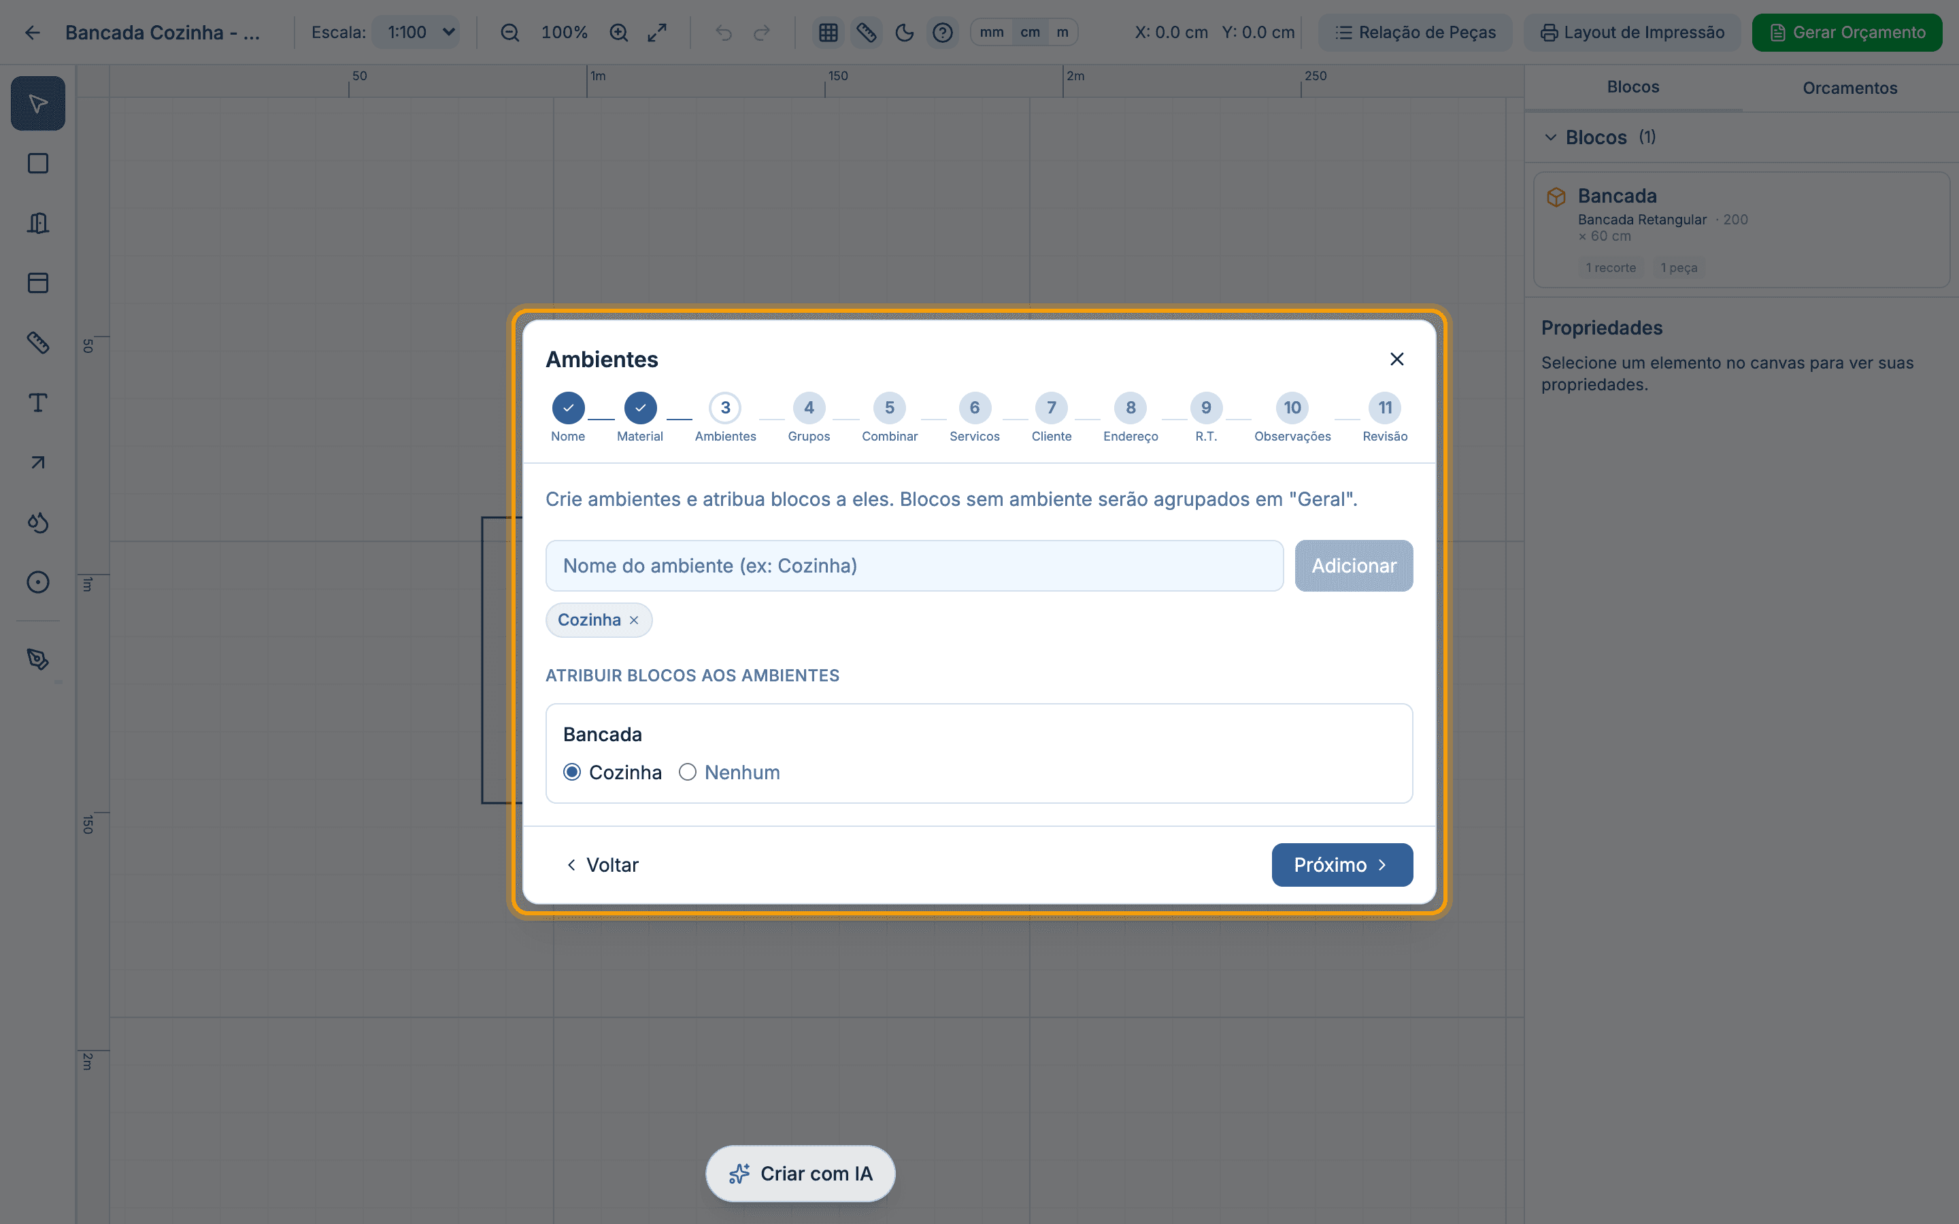Click the '1 peça' tag on Bancada card
This screenshot has height=1224, width=1959.
[1679, 268]
